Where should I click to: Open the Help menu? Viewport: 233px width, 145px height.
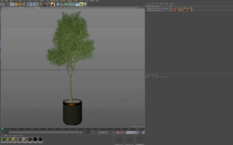97,1
